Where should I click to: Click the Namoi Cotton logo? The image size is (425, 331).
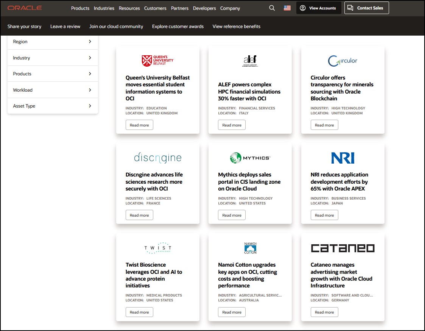click(250, 248)
